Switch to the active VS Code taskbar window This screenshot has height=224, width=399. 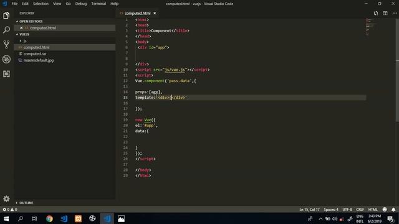[x=107, y=218]
